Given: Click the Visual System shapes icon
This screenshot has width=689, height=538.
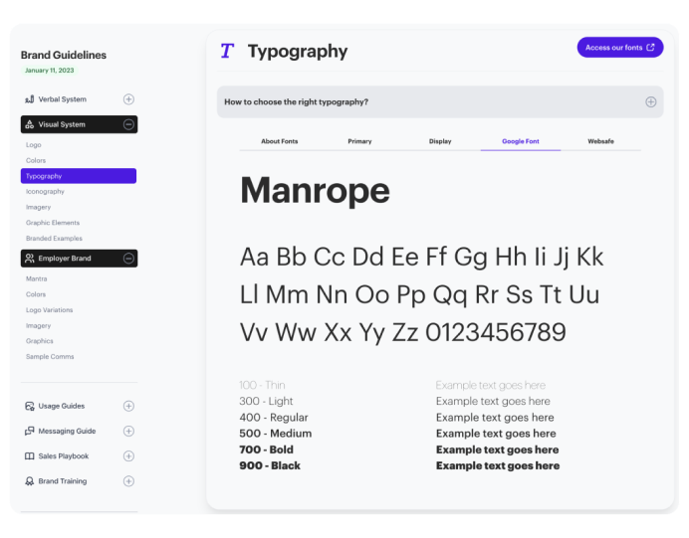Looking at the screenshot, I should pyautogui.click(x=30, y=124).
